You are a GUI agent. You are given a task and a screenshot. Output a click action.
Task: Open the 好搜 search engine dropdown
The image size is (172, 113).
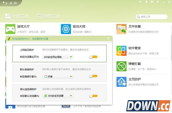(58, 77)
